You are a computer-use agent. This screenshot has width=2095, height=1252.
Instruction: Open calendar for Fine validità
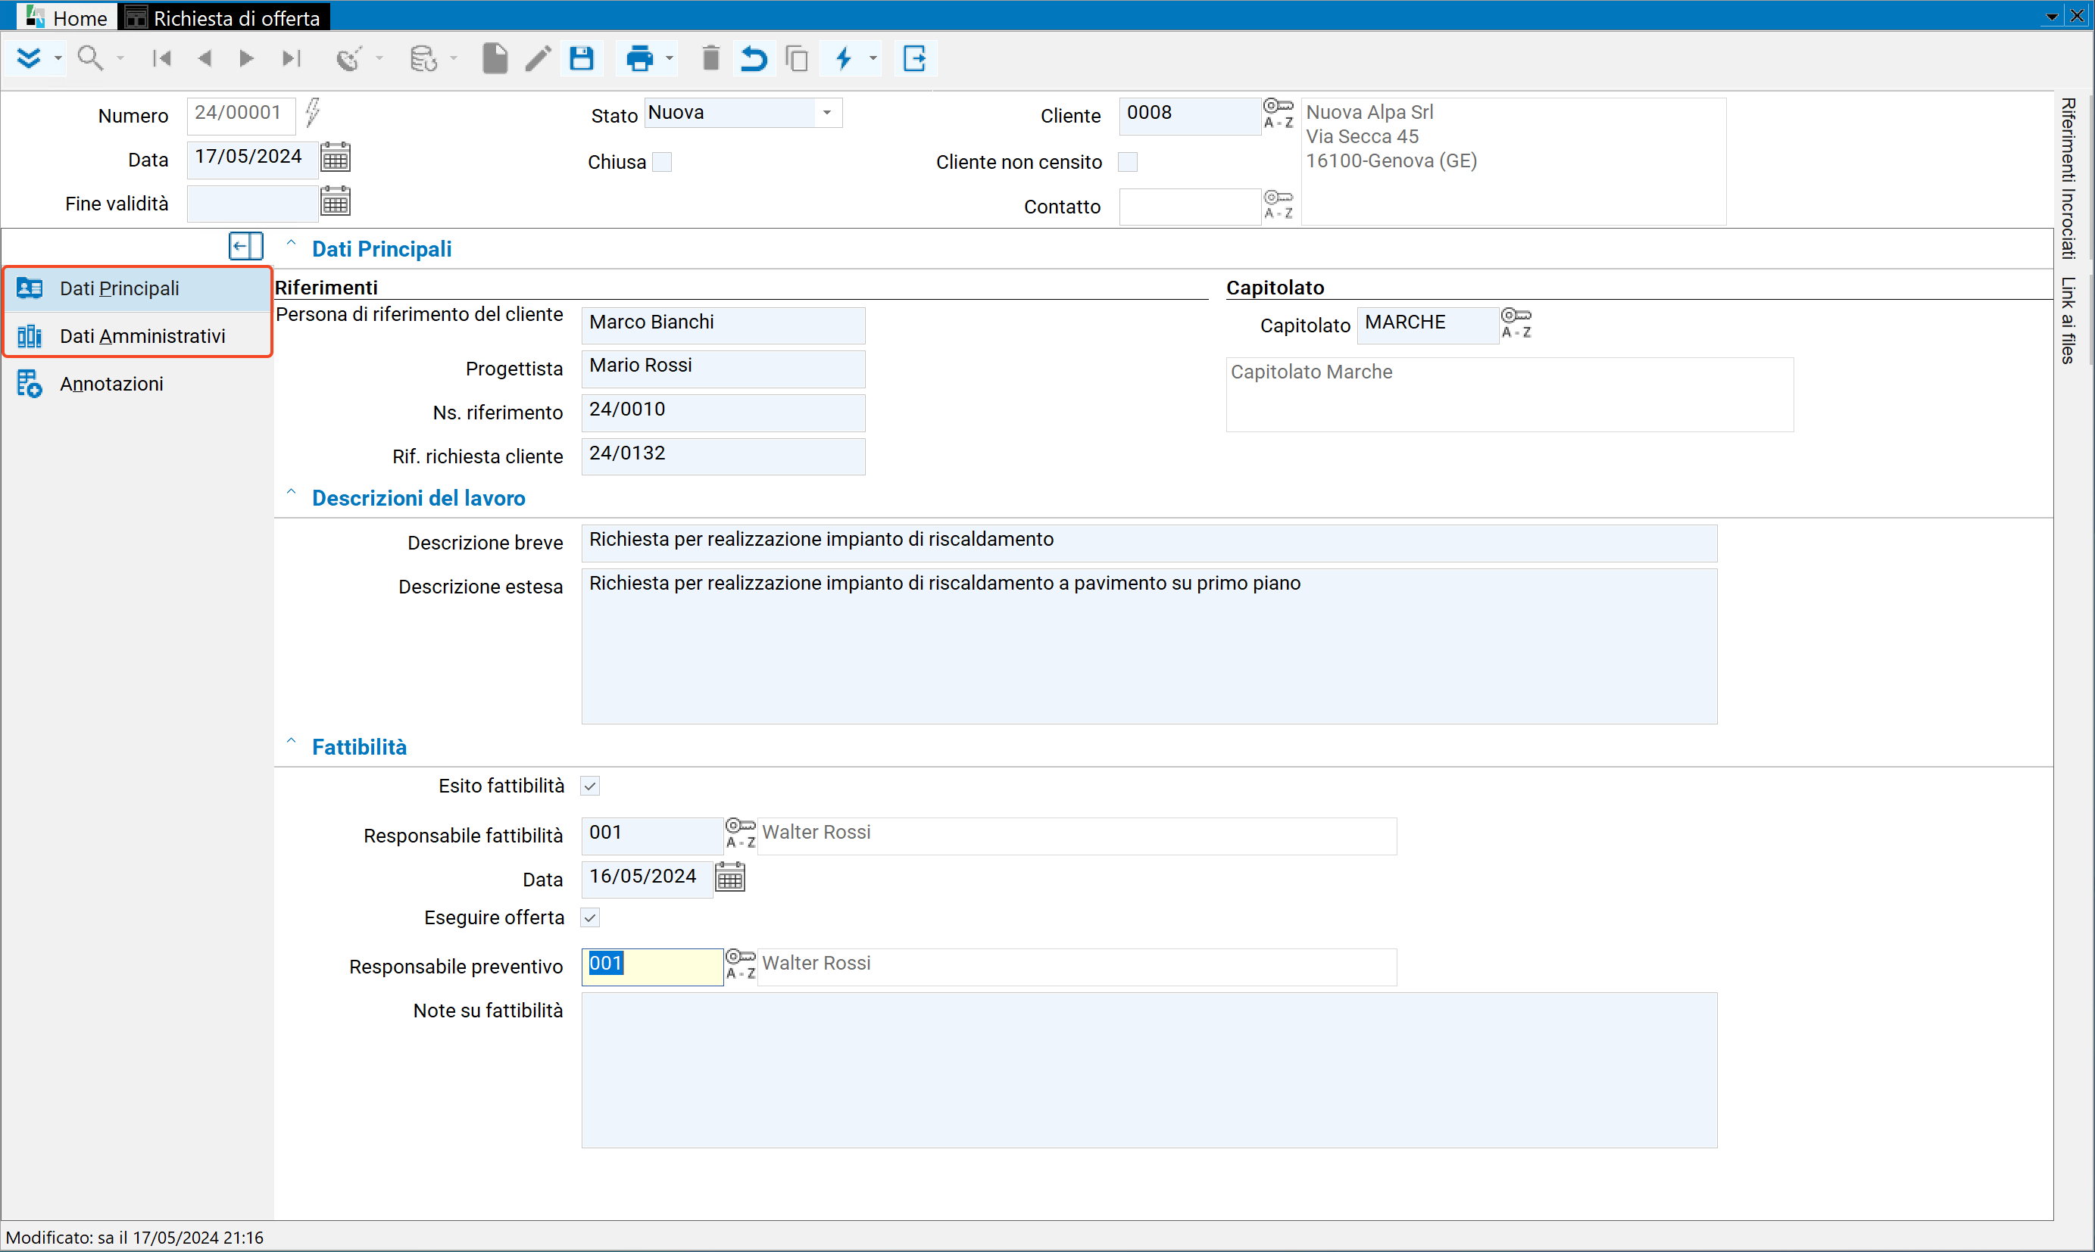pyautogui.click(x=335, y=201)
